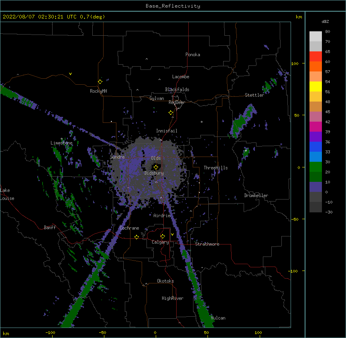Screen dimensions: 346x338
Task: Click the Innisfail city label
Action: tap(167, 131)
